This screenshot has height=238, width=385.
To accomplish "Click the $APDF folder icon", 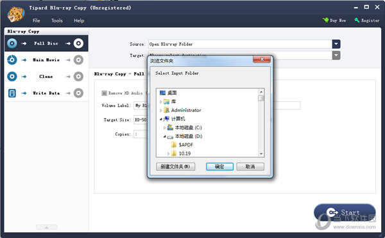I will 174,145.
